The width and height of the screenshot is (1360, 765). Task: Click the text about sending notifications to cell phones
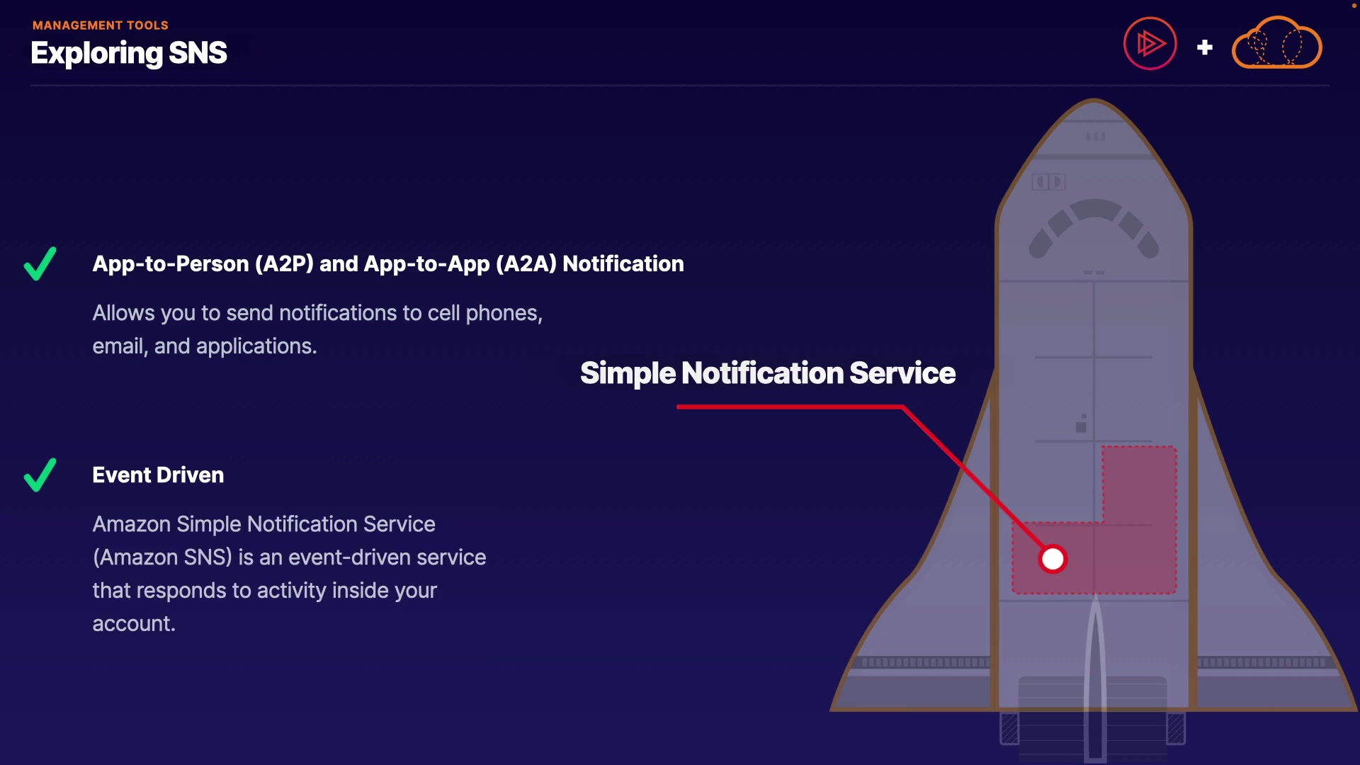coord(317,329)
